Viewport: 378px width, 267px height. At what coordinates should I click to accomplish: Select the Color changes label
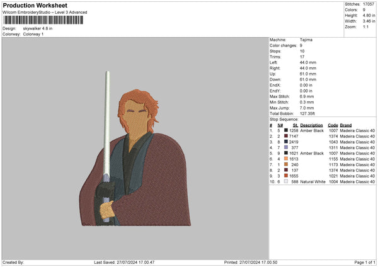pyautogui.click(x=283, y=45)
